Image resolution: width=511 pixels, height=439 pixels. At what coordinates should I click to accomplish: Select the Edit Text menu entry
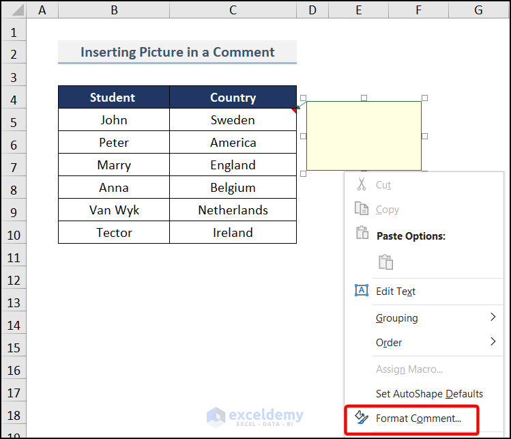pyautogui.click(x=396, y=292)
